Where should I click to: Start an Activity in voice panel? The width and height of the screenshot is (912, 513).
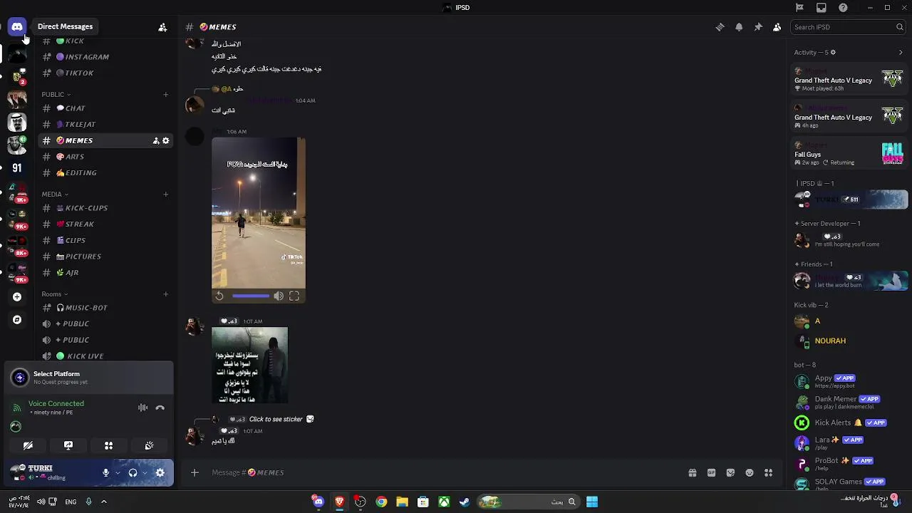tap(108, 445)
